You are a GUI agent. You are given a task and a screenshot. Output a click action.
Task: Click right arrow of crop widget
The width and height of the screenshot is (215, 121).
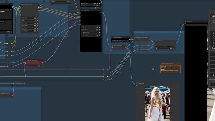(174, 49)
